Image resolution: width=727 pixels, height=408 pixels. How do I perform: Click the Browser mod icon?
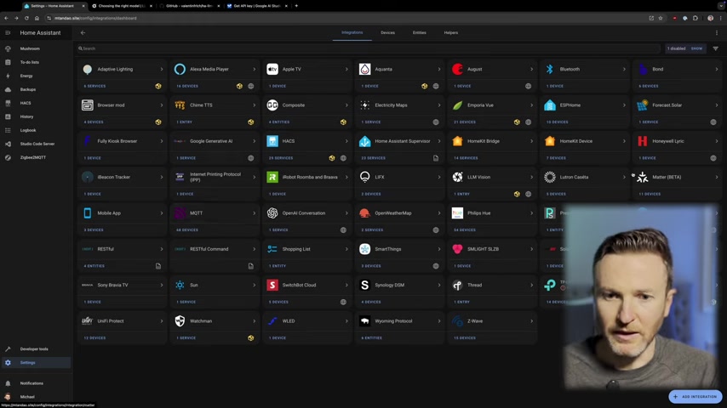tap(87, 105)
